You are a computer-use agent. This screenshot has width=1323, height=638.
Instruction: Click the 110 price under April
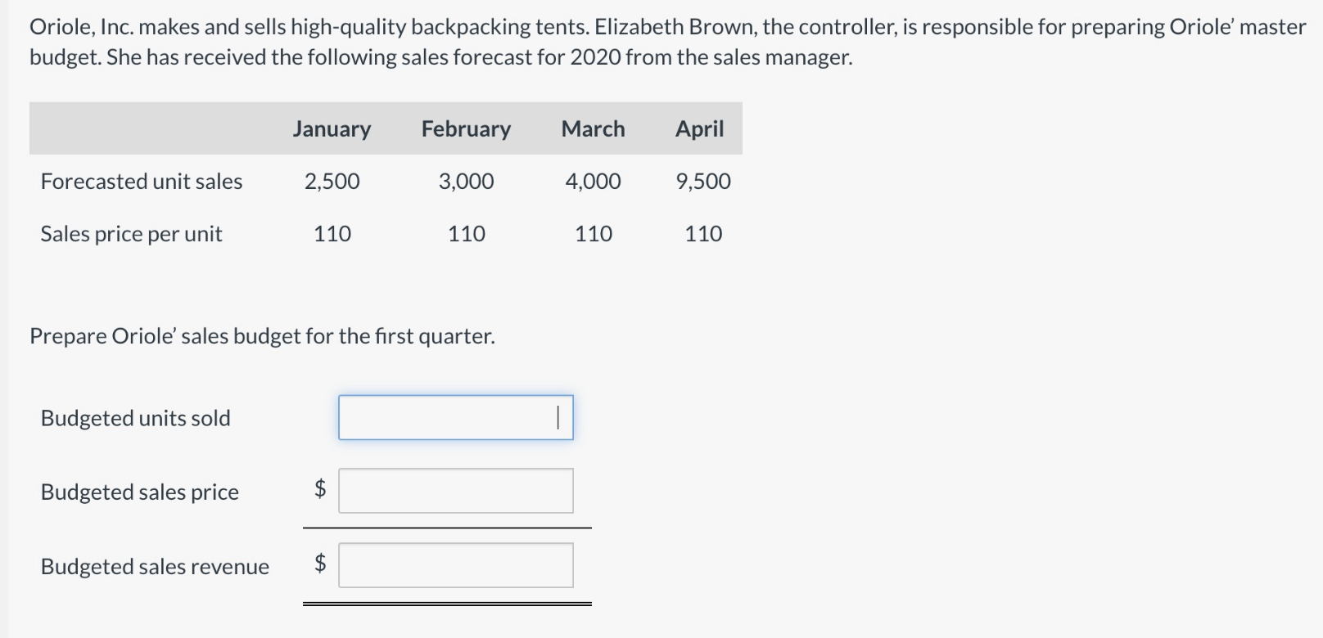point(702,234)
